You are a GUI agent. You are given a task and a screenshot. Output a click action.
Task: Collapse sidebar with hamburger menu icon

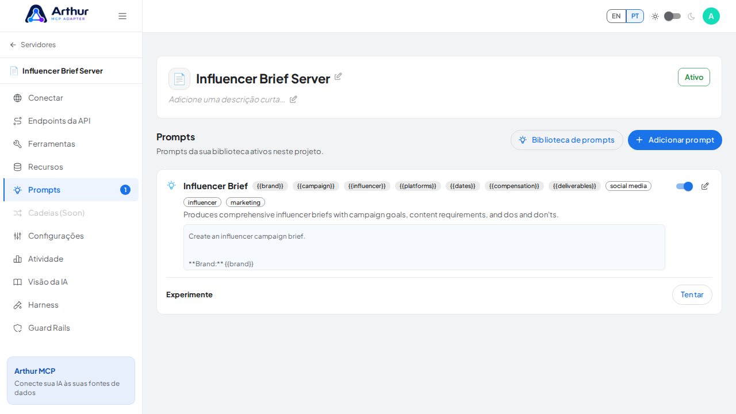pos(122,16)
